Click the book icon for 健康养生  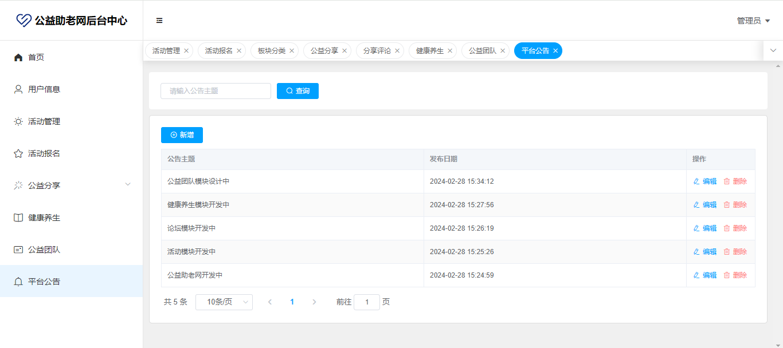(x=18, y=217)
